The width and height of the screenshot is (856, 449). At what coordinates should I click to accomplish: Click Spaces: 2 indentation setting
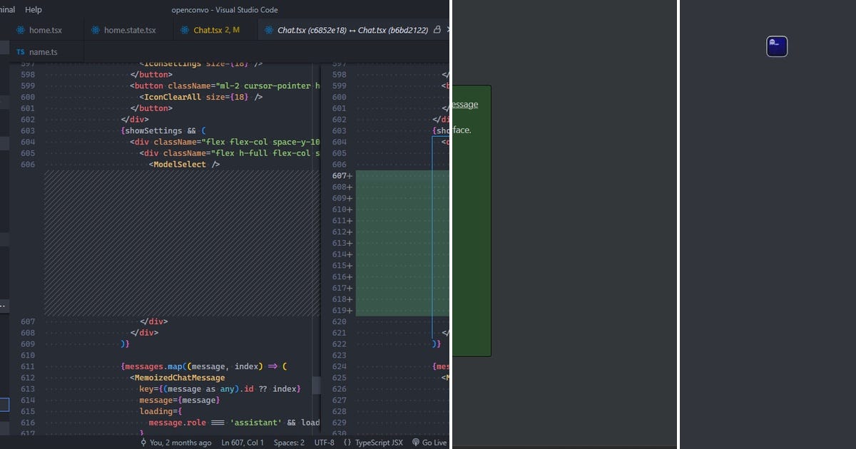pos(289,442)
